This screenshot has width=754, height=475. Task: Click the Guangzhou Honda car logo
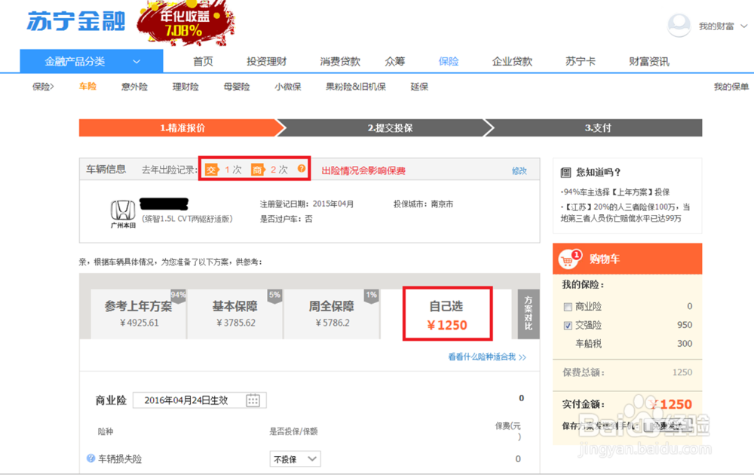tap(123, 214)
